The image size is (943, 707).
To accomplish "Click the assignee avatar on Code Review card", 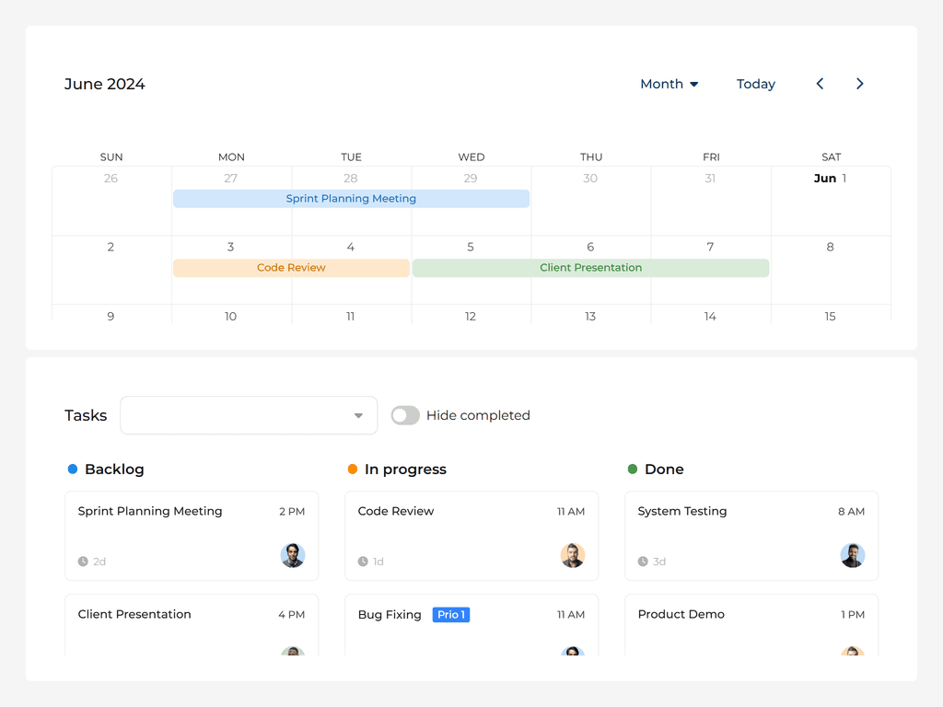I will point(573,556).
